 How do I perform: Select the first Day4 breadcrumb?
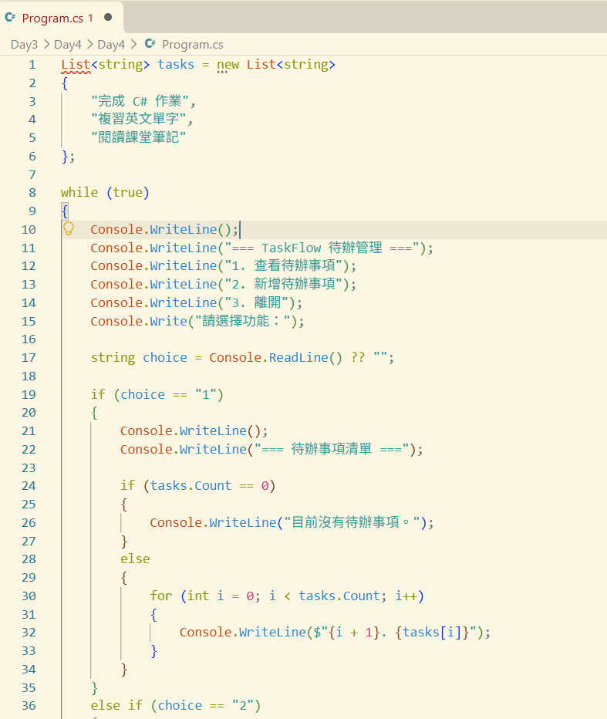(x=68, y=45)
